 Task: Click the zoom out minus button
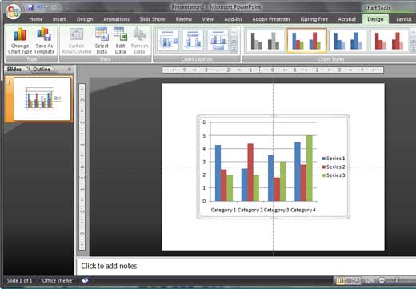coord(382,281)
